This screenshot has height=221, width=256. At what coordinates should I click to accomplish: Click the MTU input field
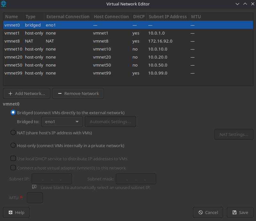pos(35,198)
